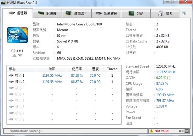This screenshot has height=136, width=193.
Task: Click the greyed 核心 7 chip icon
Action: (11, 113)
